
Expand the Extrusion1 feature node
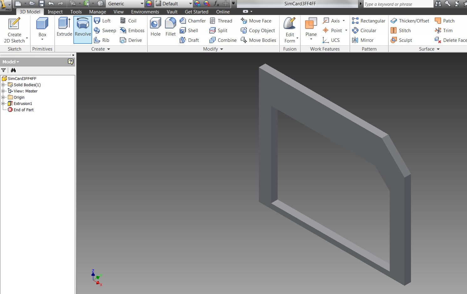[x=3, y=103]
